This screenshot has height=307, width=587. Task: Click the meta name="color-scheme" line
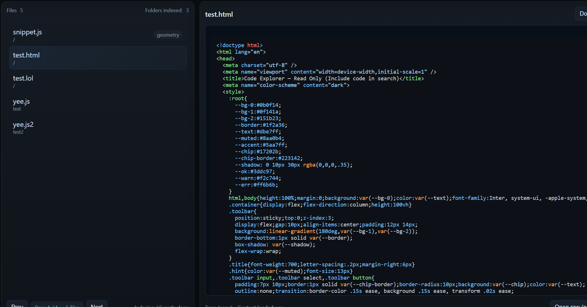coord(286,85)
